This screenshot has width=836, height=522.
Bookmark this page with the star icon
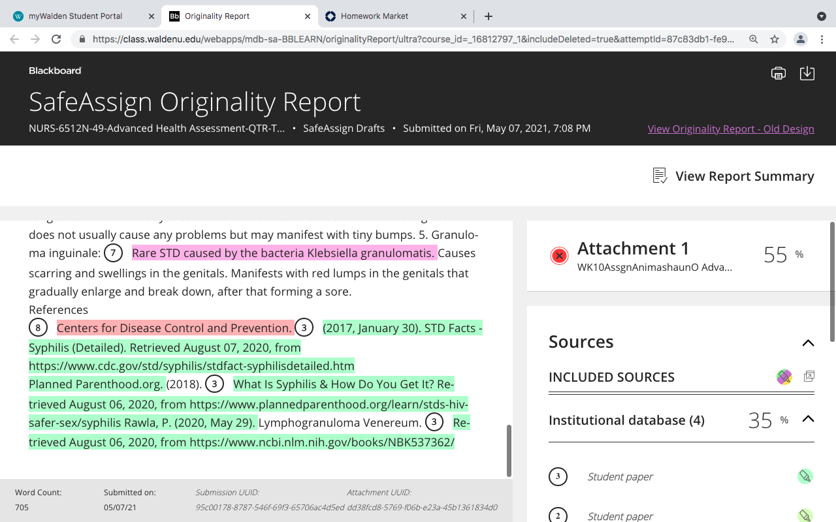coord(775,39)
